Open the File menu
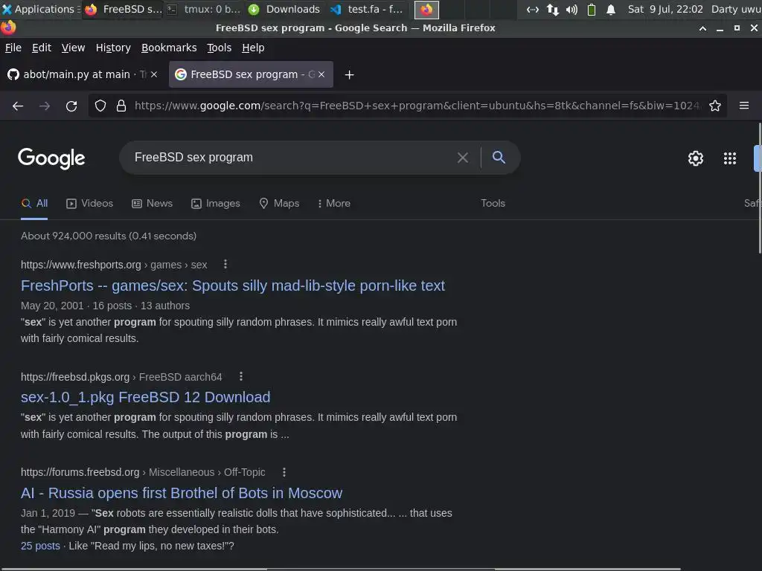Viewport: 762px width, 571px height. [13, 48]
